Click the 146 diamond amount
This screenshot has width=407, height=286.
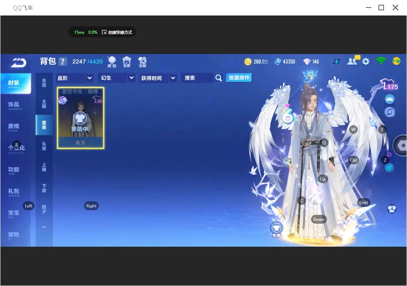click(316, 62)
